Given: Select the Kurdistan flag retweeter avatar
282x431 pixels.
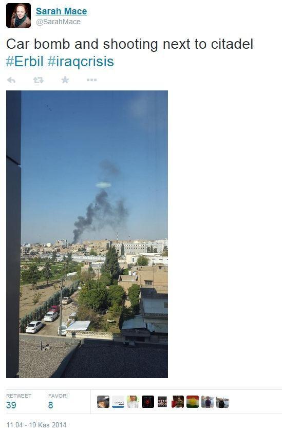Looking at the screenshot, I should tap(193, 402).
